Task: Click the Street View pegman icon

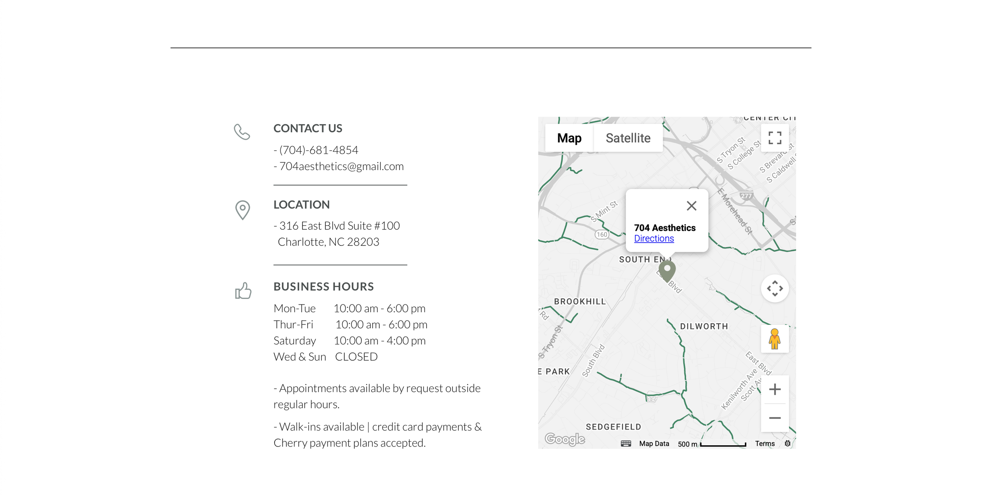Action: coord(775,339)
